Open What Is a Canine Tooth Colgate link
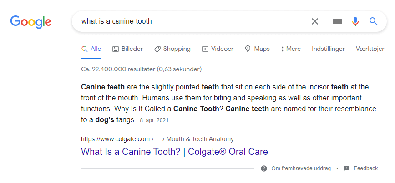 pyautogui.click(x=174, y=152)
